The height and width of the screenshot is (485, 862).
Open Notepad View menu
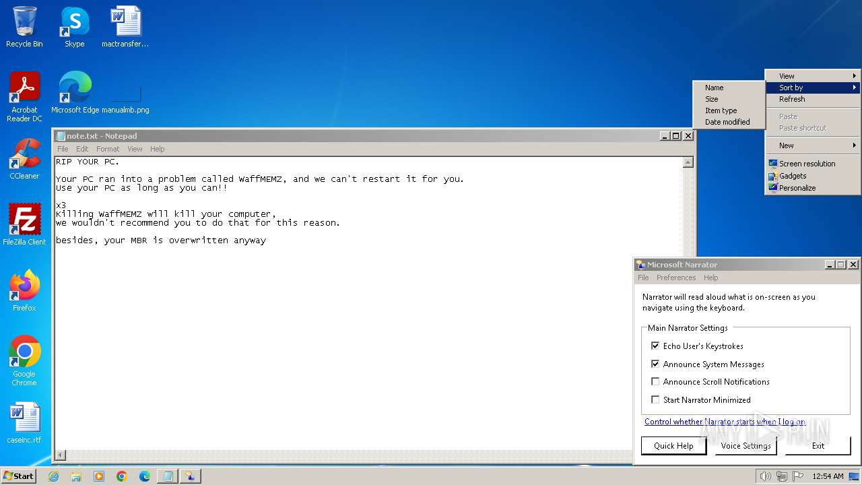click(x=135, y=149)
